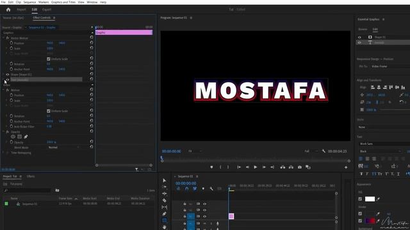Select the Track Select Forward tool

click(x=164, y=187)
